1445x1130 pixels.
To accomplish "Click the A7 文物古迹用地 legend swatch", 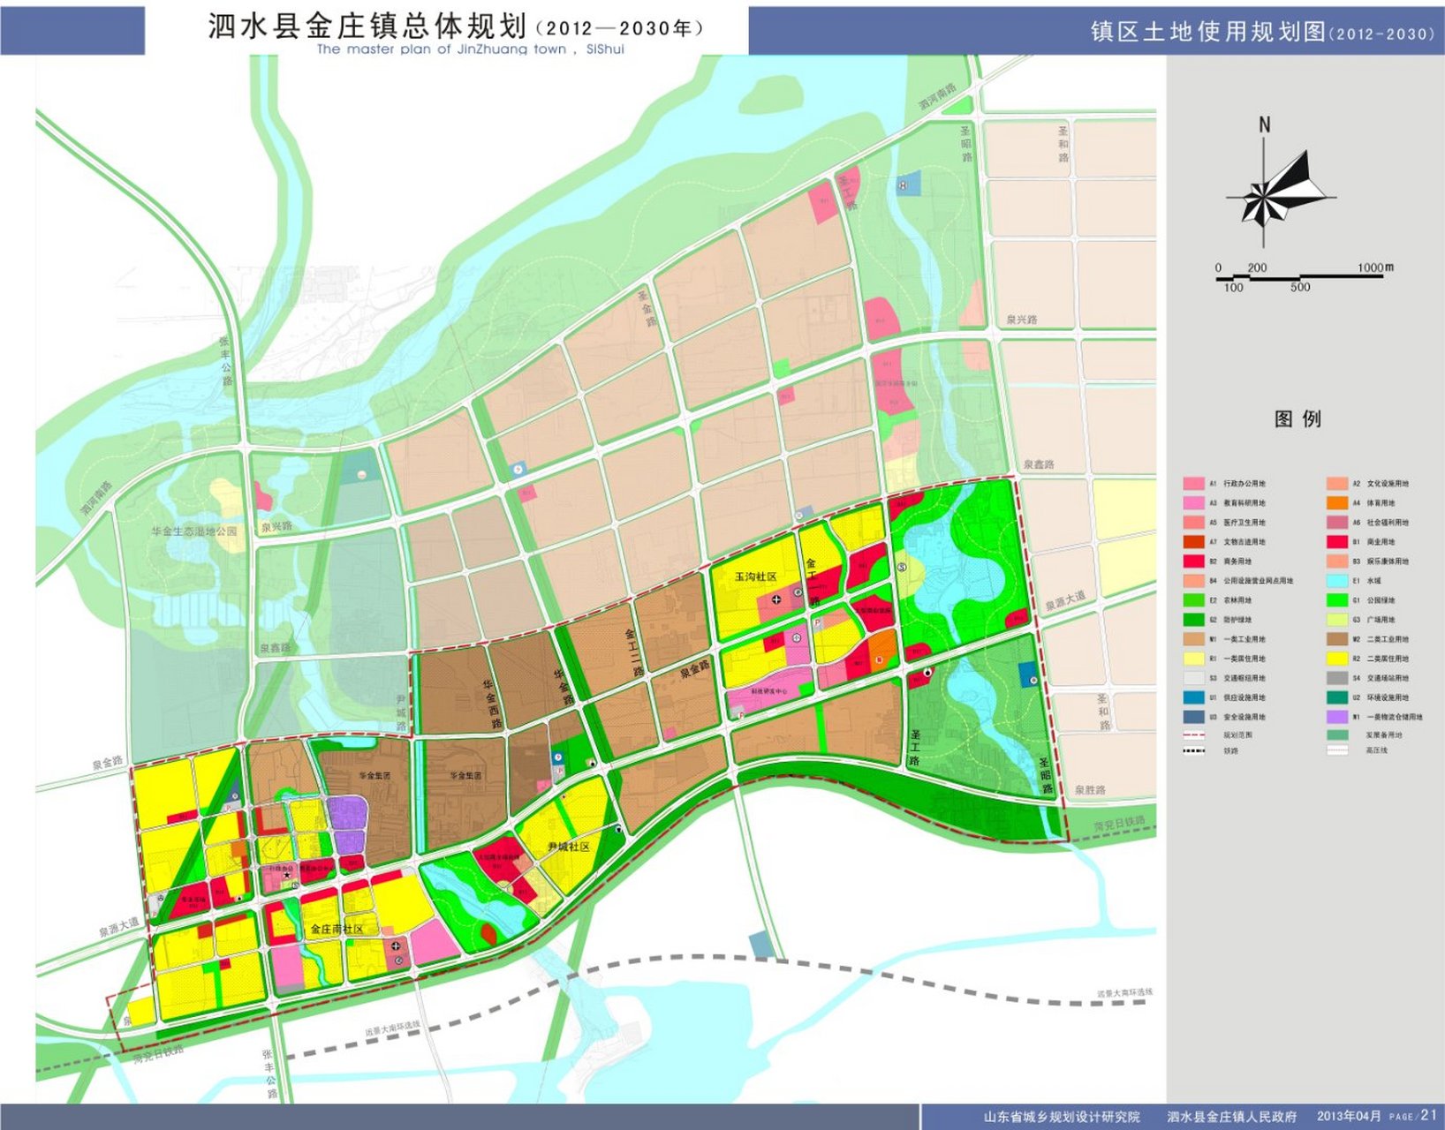I will tap(1194, 542).
